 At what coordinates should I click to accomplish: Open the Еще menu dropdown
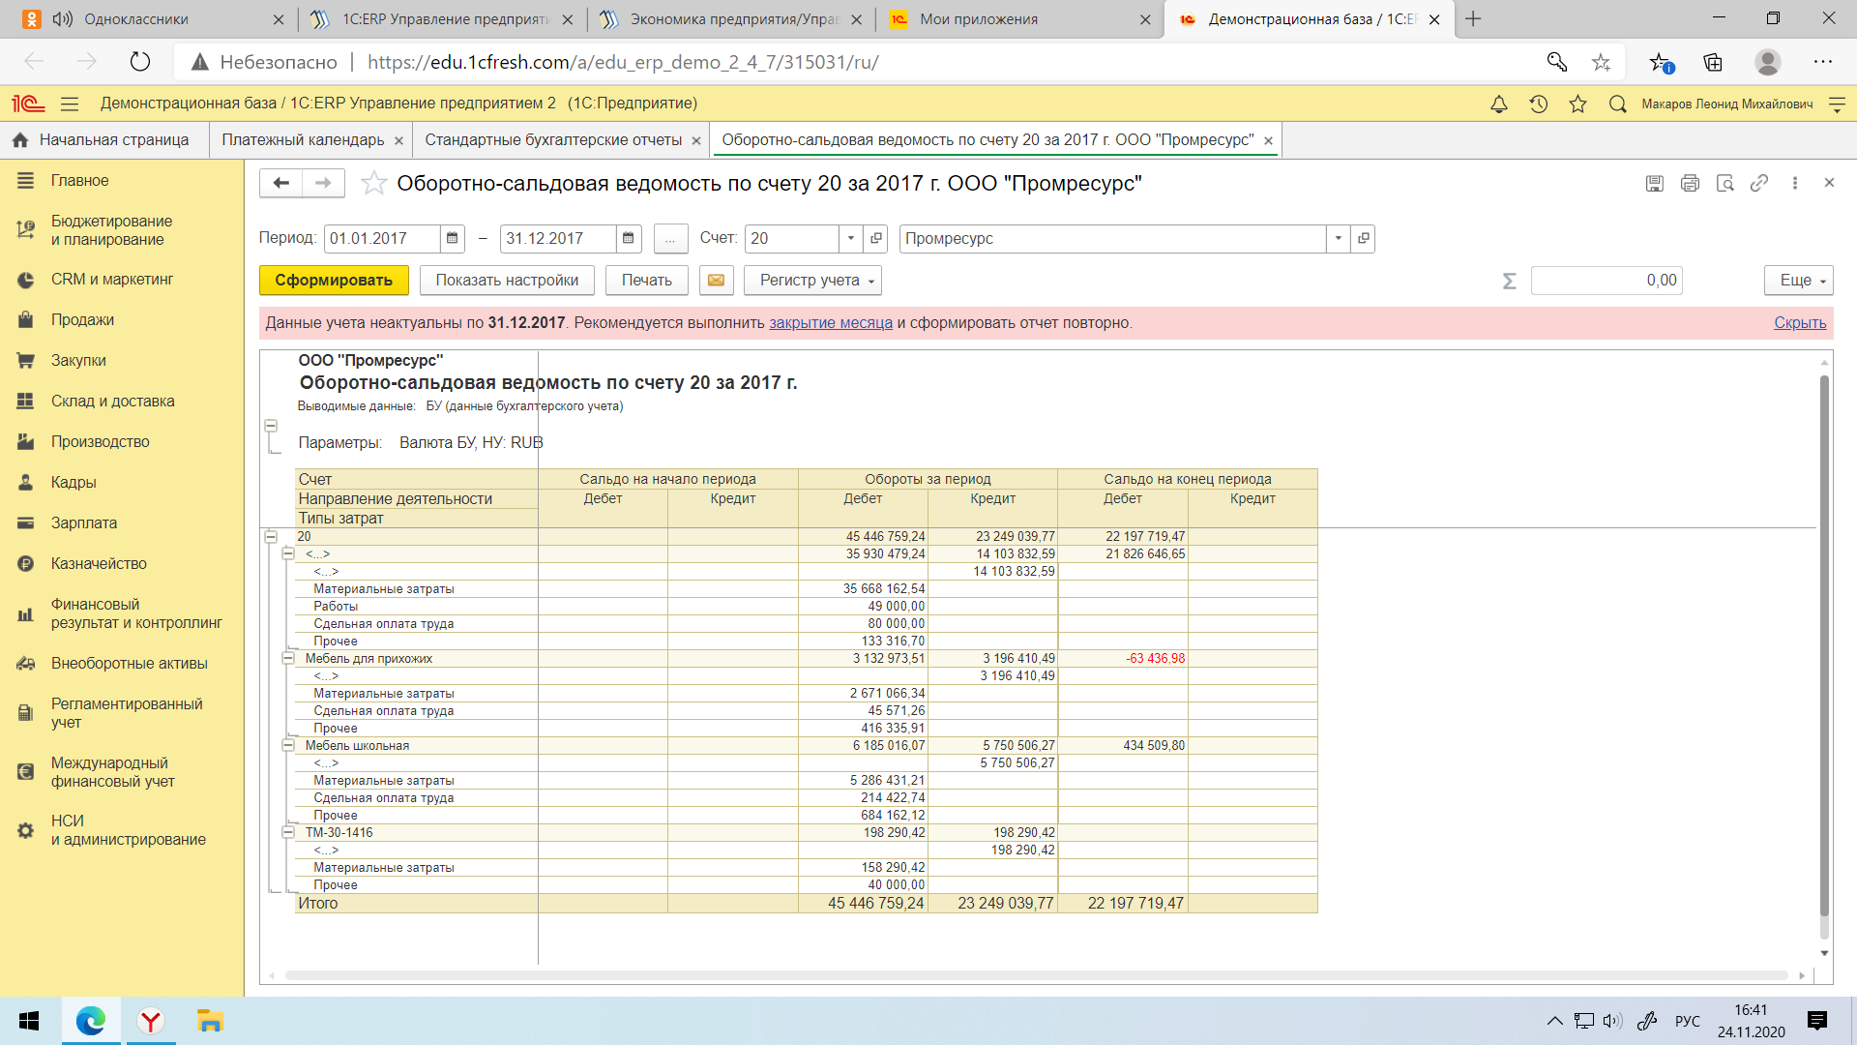pos(1798,281)
